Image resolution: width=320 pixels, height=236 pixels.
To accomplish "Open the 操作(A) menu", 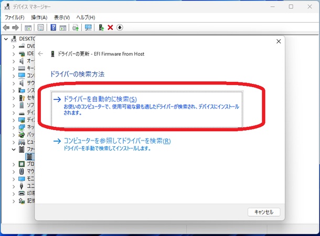I will 39,17.
